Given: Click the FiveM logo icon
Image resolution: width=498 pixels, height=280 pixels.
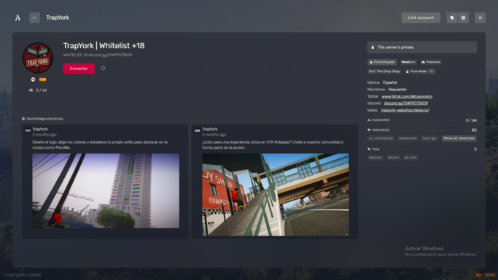Looking at the screenshot, I should pos(17,17).
